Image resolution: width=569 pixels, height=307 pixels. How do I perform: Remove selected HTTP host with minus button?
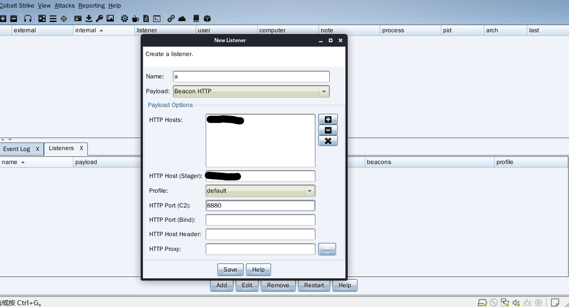(x=328, y=130)
